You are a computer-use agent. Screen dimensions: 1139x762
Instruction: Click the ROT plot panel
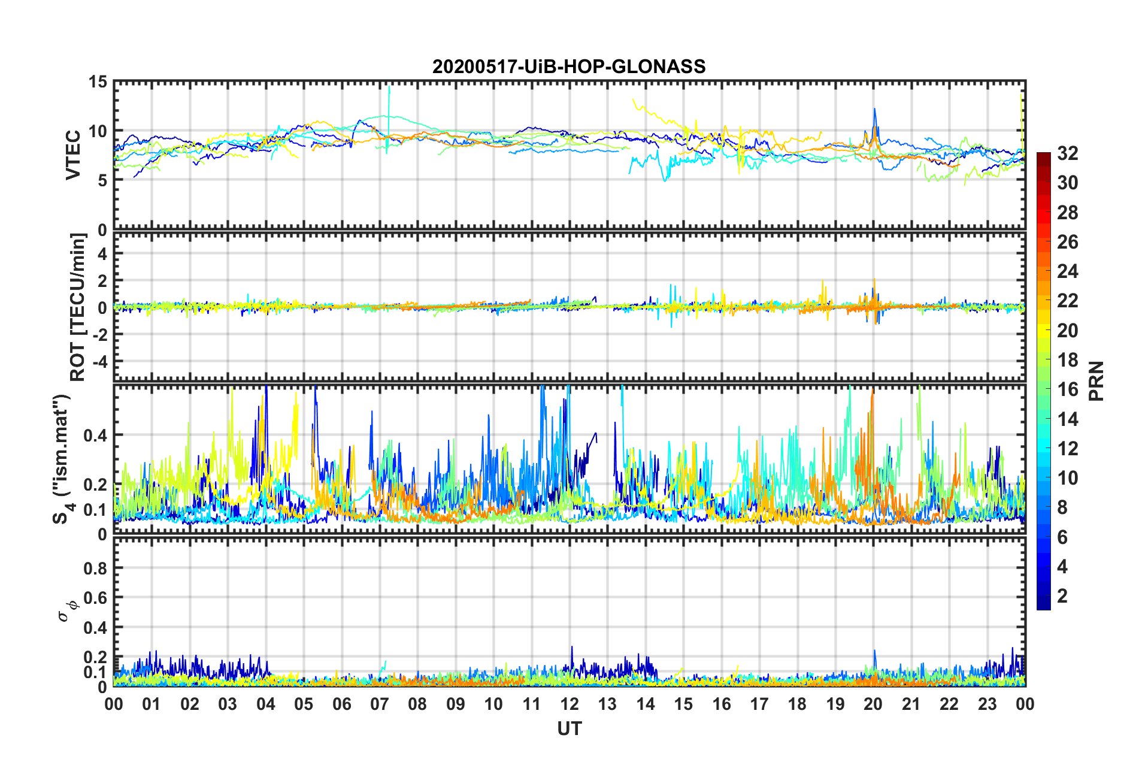coord(569,307)
